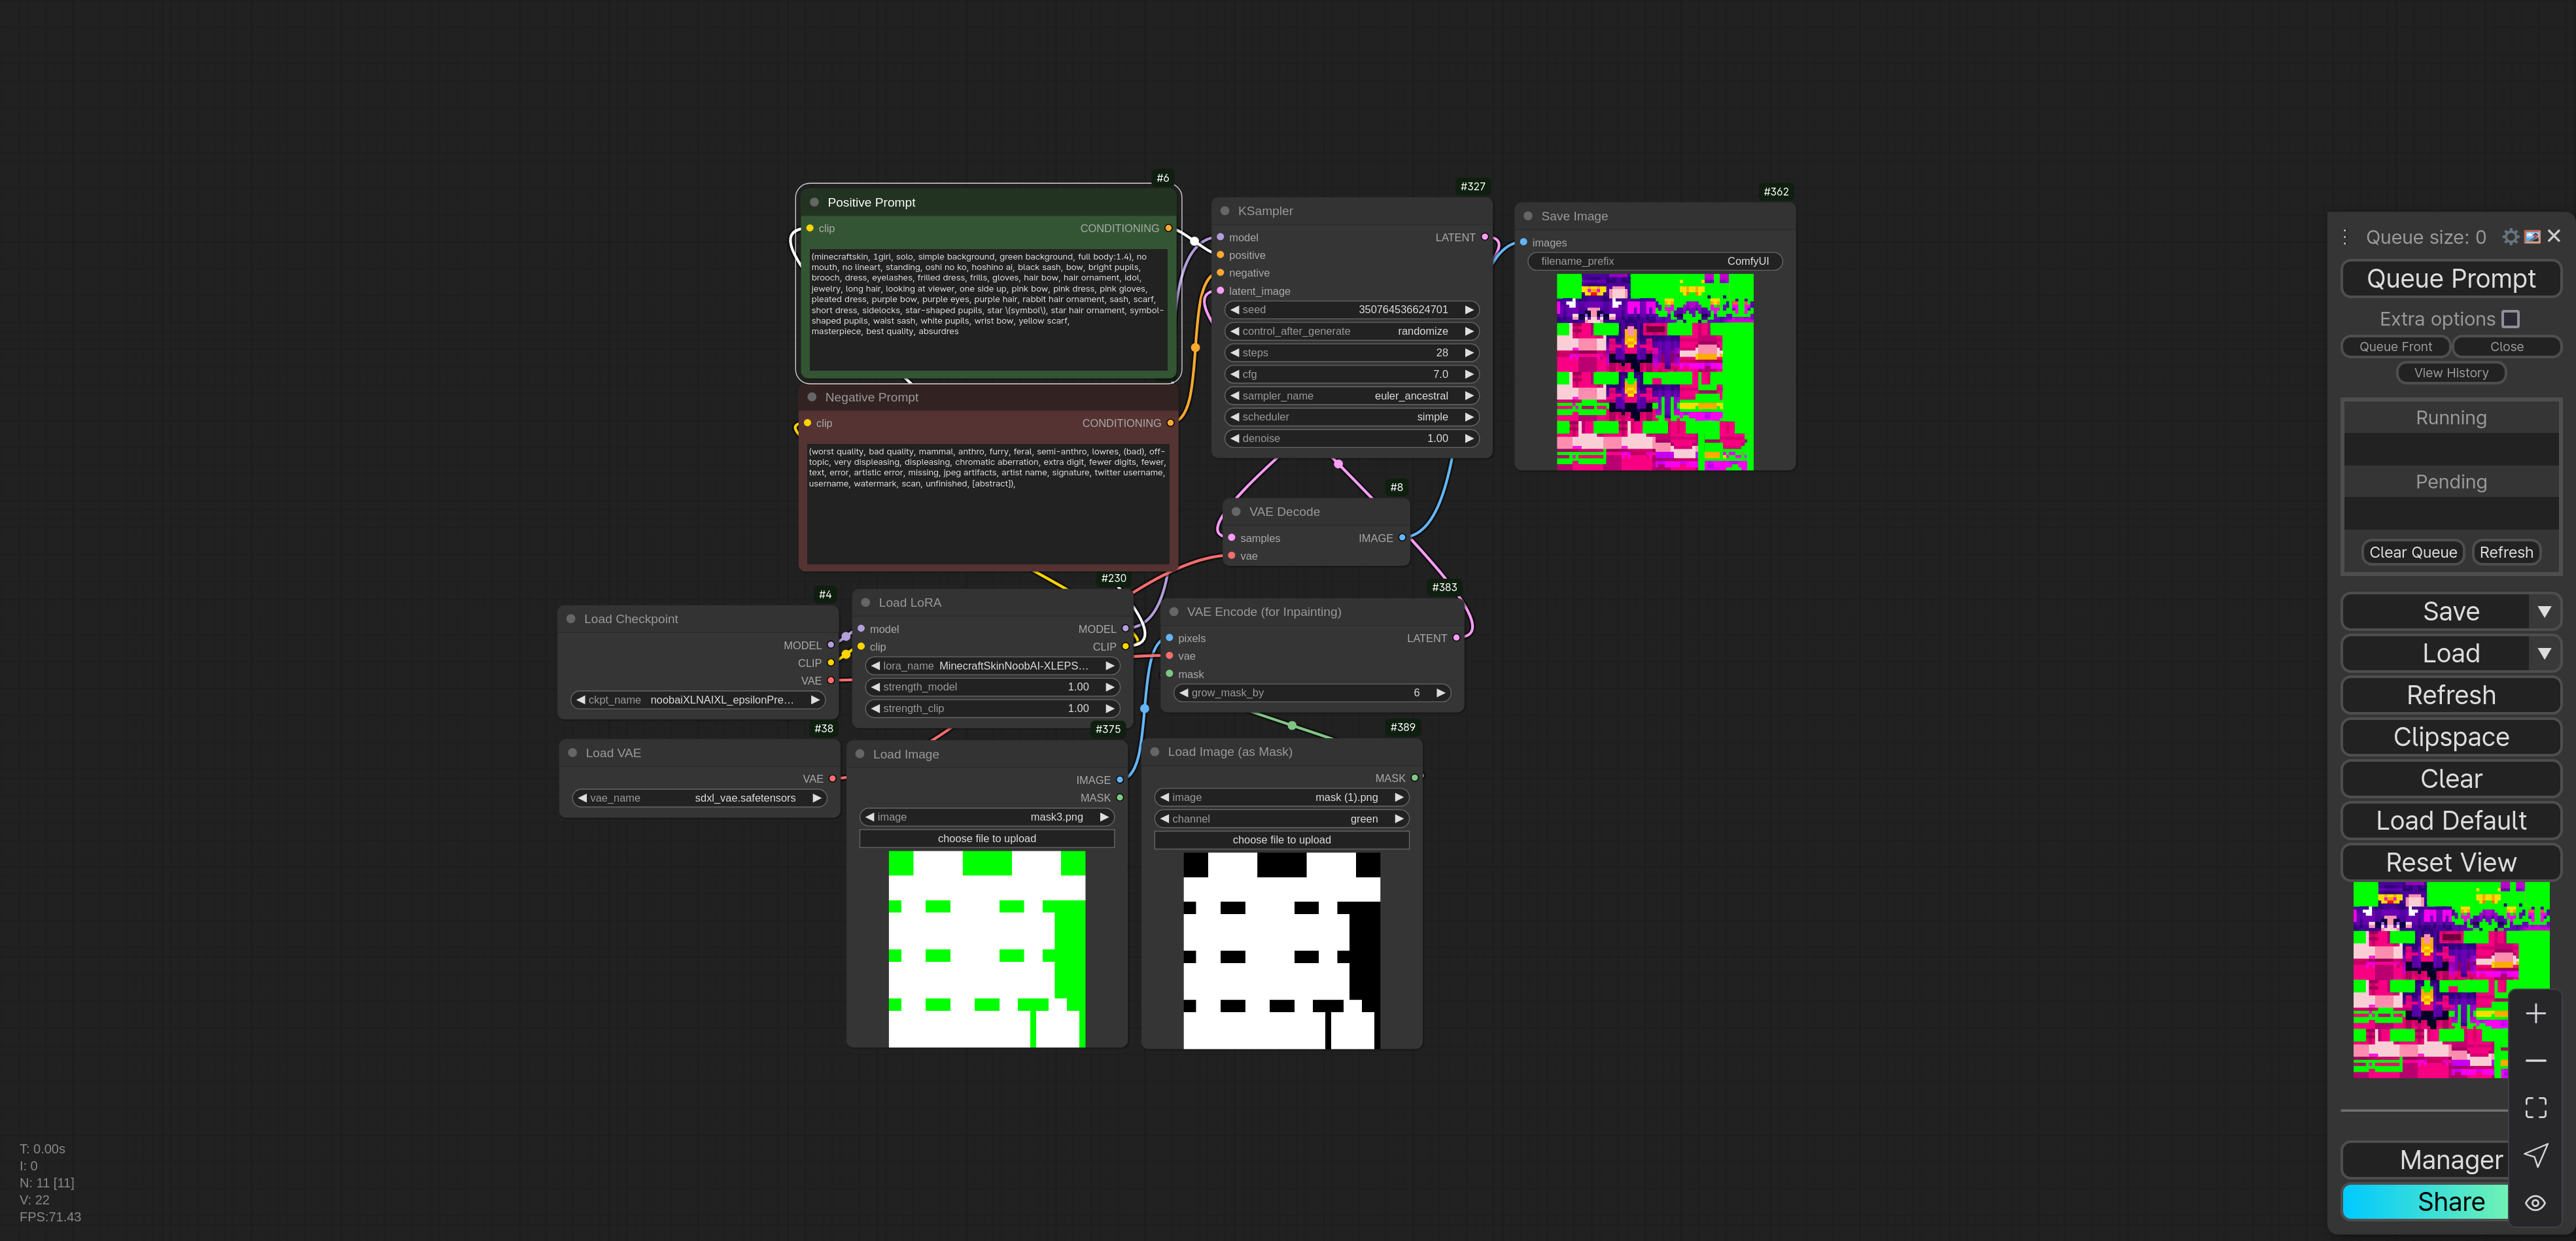Enable the Extra options checkbox
This screenshot has width=2576, height=1241.
[x=2510, y=318]
